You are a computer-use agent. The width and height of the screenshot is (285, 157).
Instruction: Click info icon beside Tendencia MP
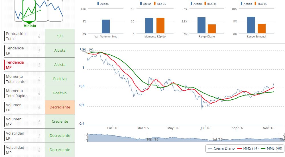point(39,65)
